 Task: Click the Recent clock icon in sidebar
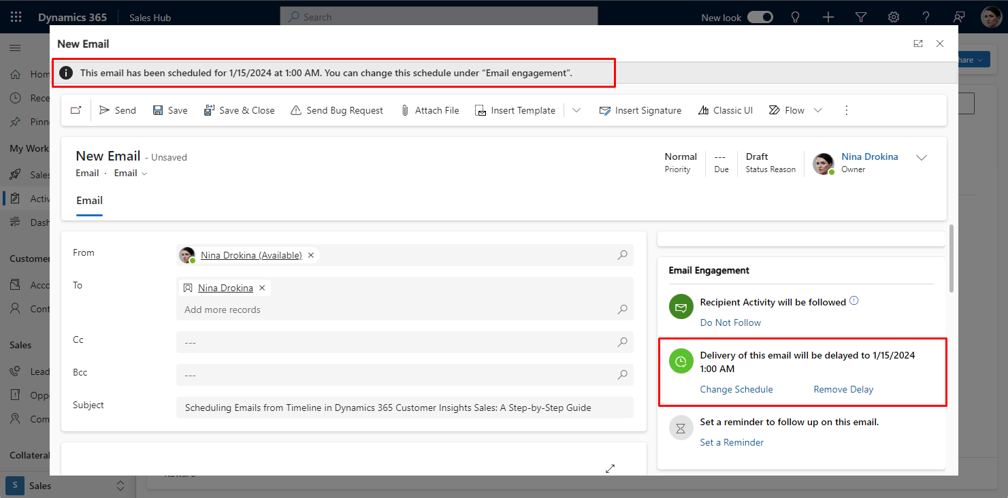[15, 98]
